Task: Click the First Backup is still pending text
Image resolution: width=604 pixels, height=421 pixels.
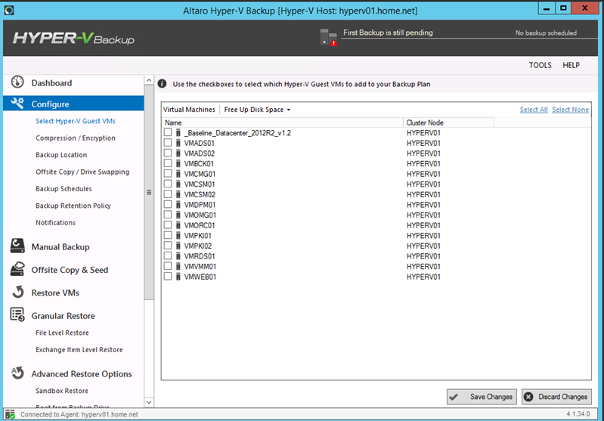Action: 388,33
